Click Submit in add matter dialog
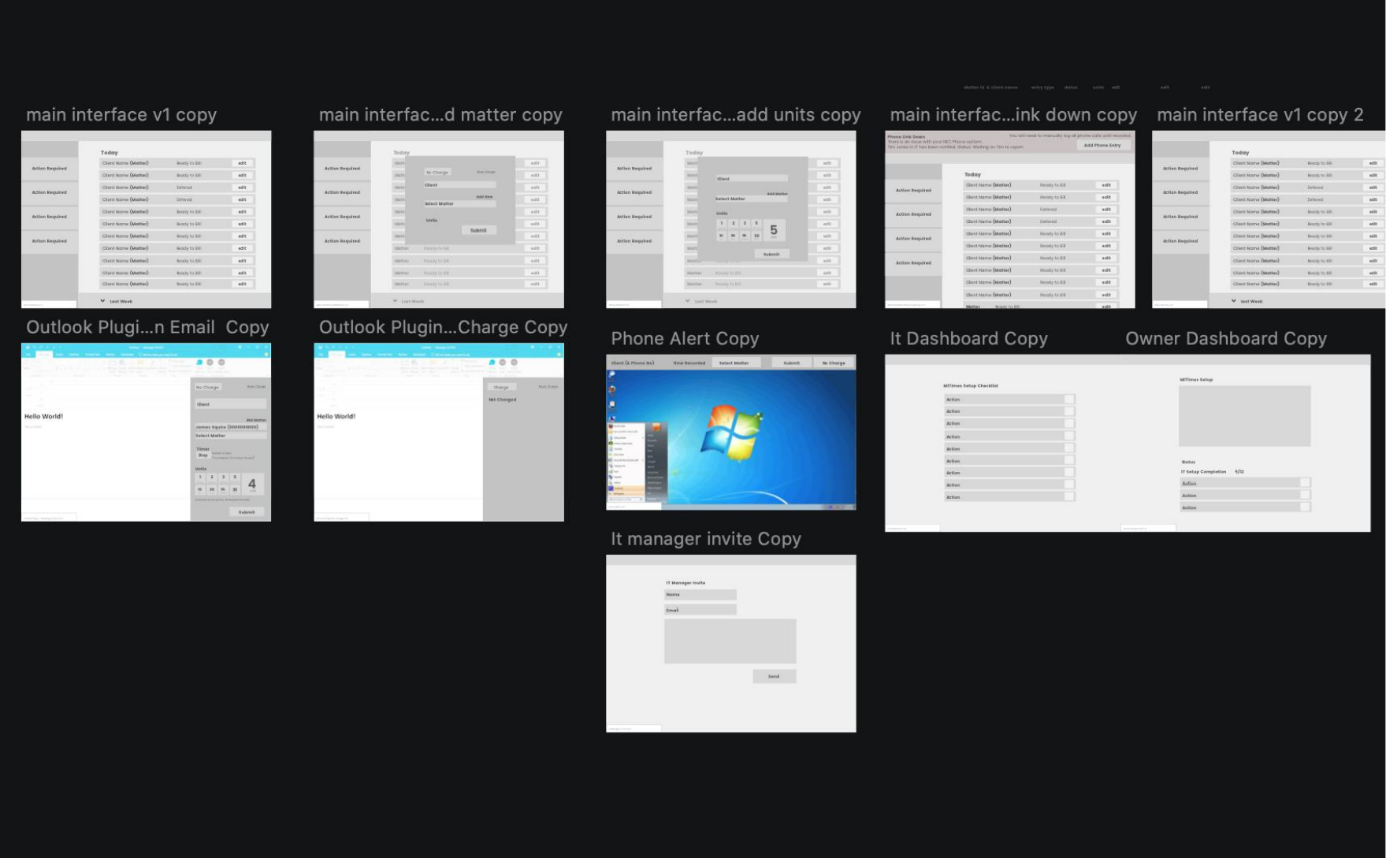This screenshot has width=1386, height=858. click(478, 231)
